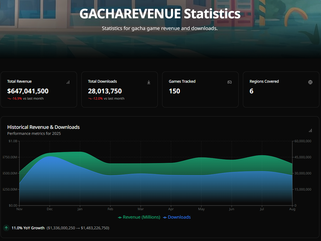Click the 11.0% YoY Growth text
The image size is (321, 241).
tap(28, 228)
